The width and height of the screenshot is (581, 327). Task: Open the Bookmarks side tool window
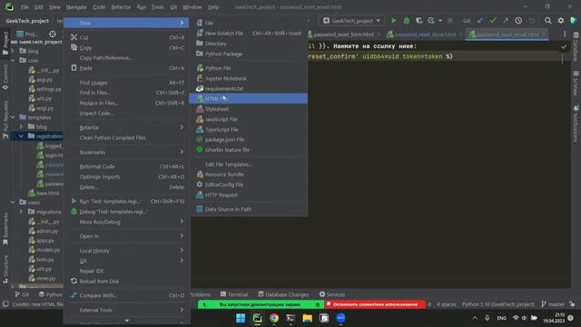[x=5, y=229]
